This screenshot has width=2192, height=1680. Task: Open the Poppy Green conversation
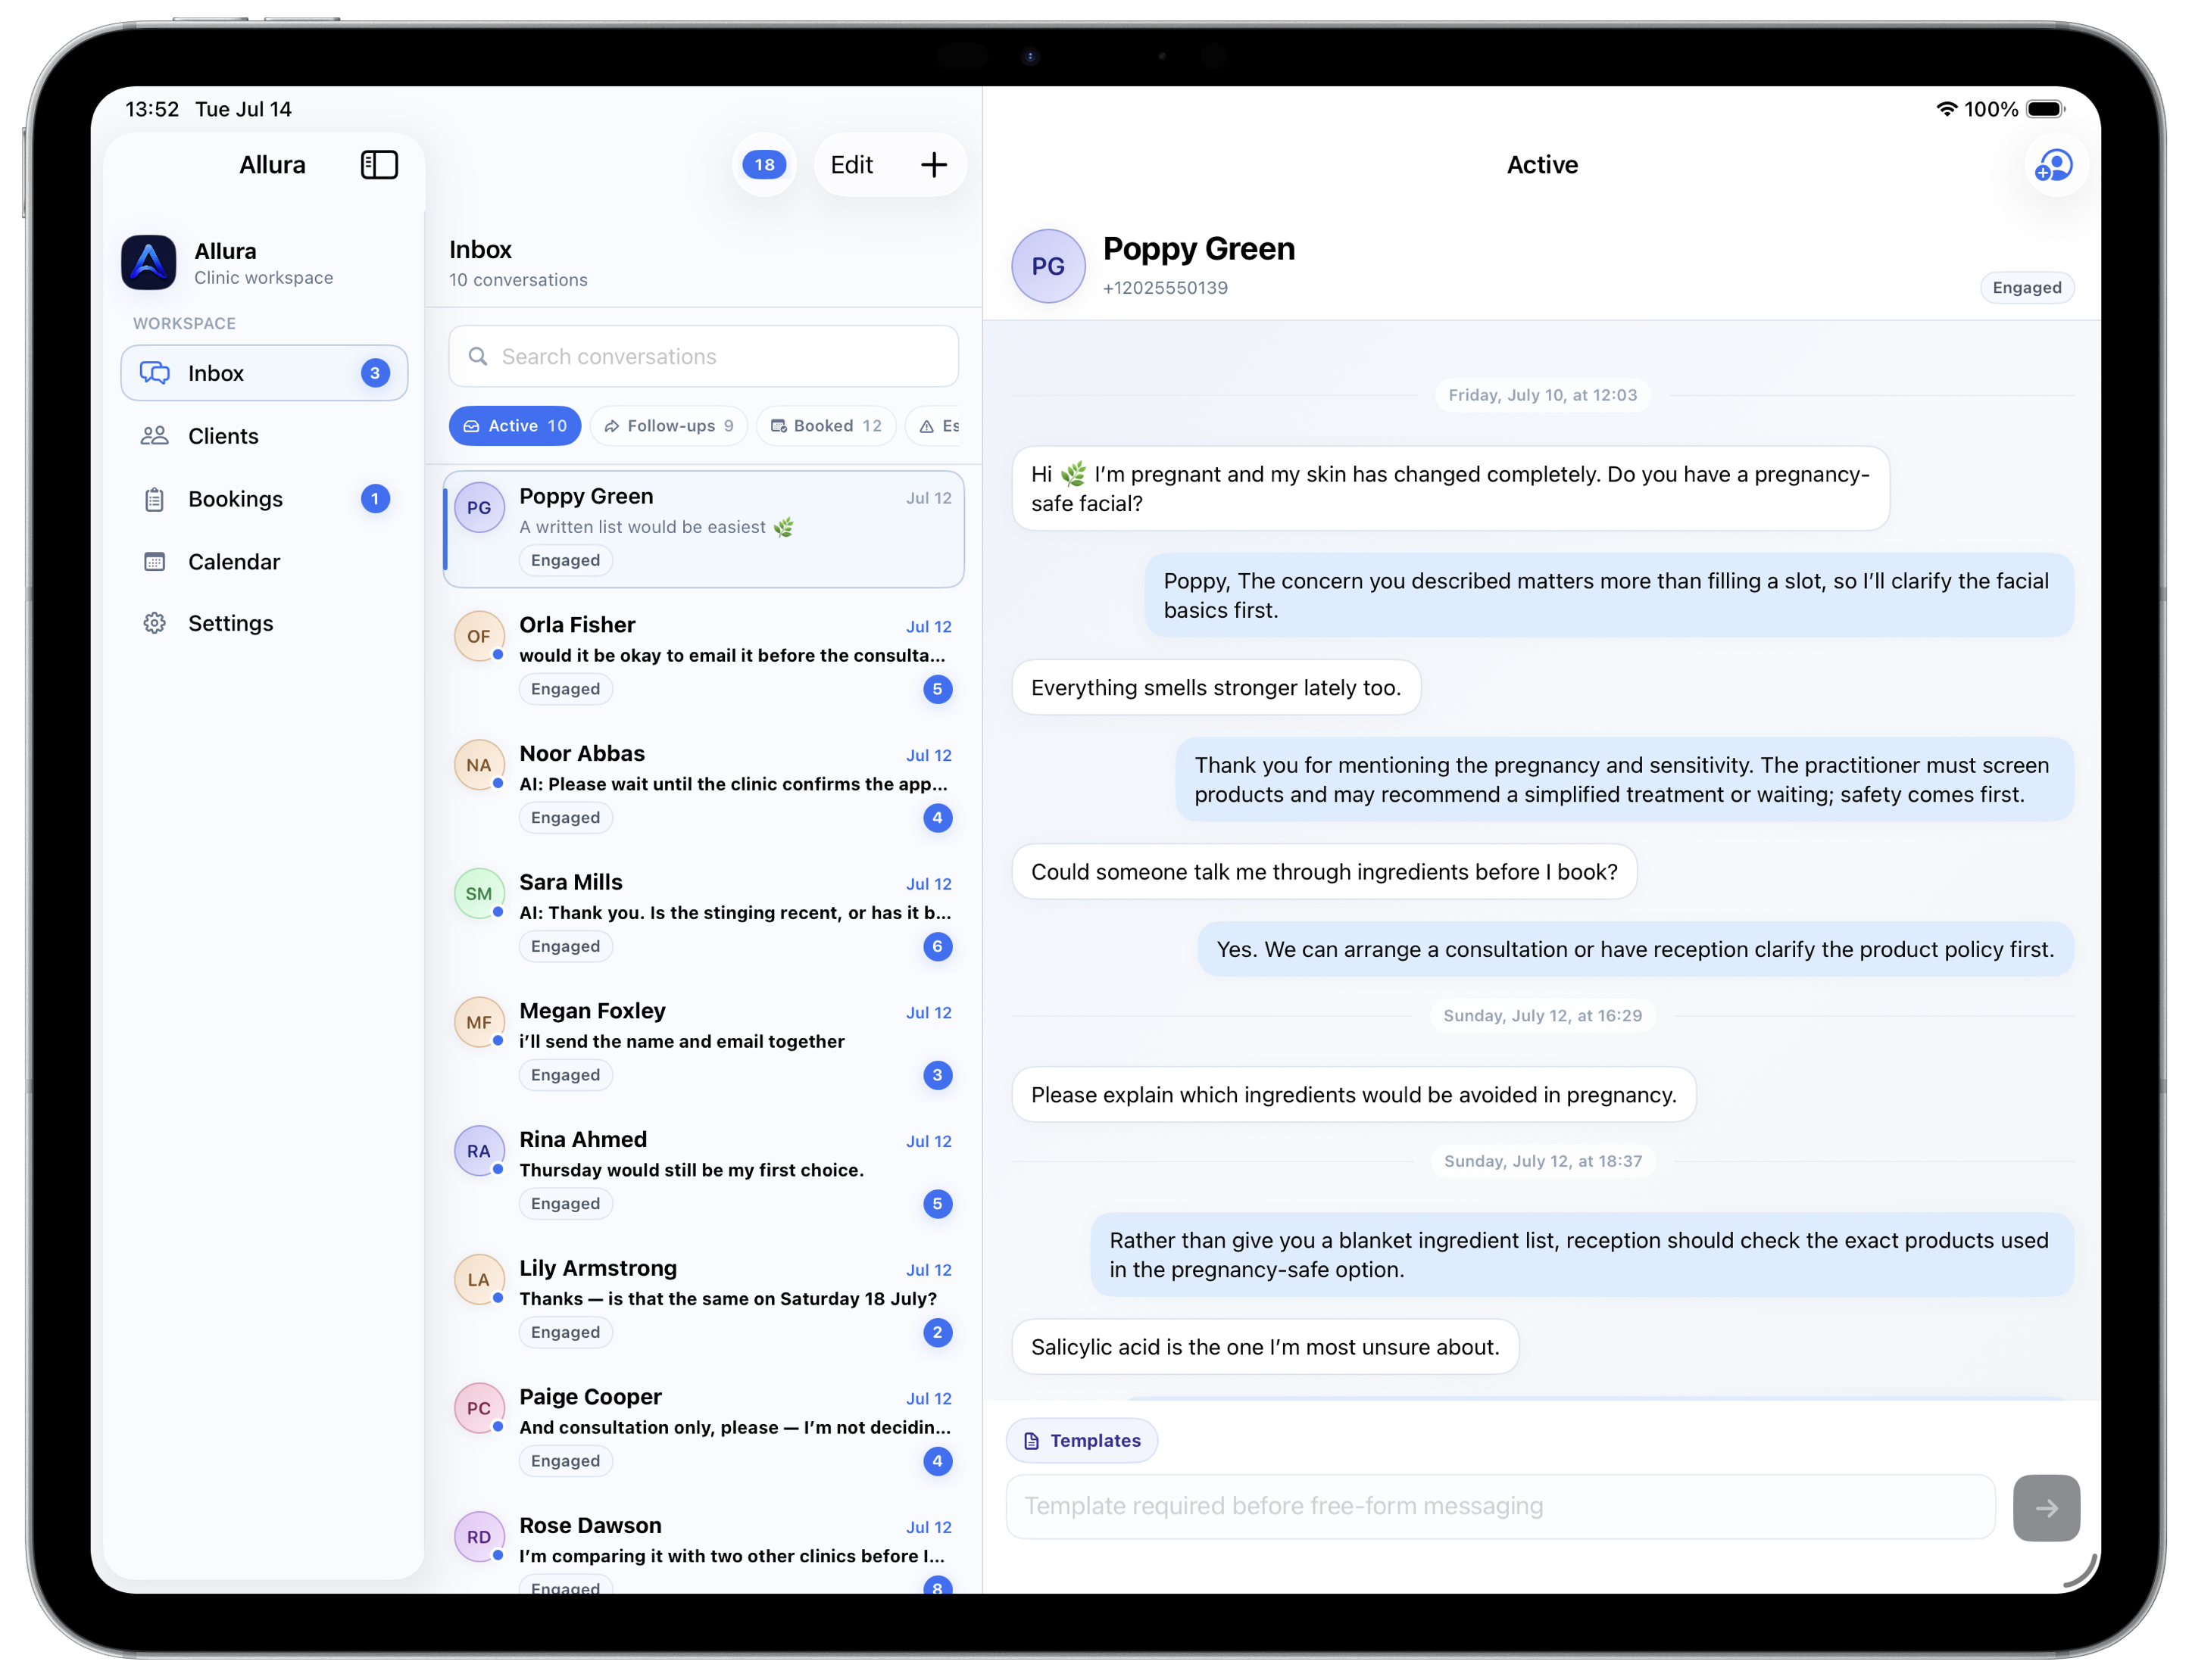coord(704,530)
